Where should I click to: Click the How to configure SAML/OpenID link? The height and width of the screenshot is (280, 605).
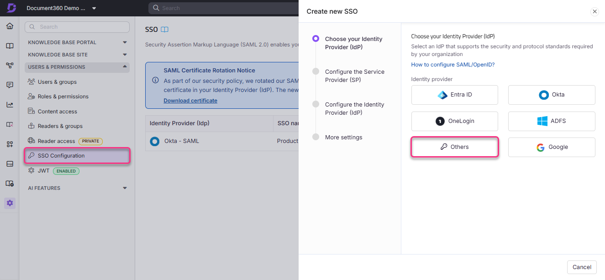point(452,64)
